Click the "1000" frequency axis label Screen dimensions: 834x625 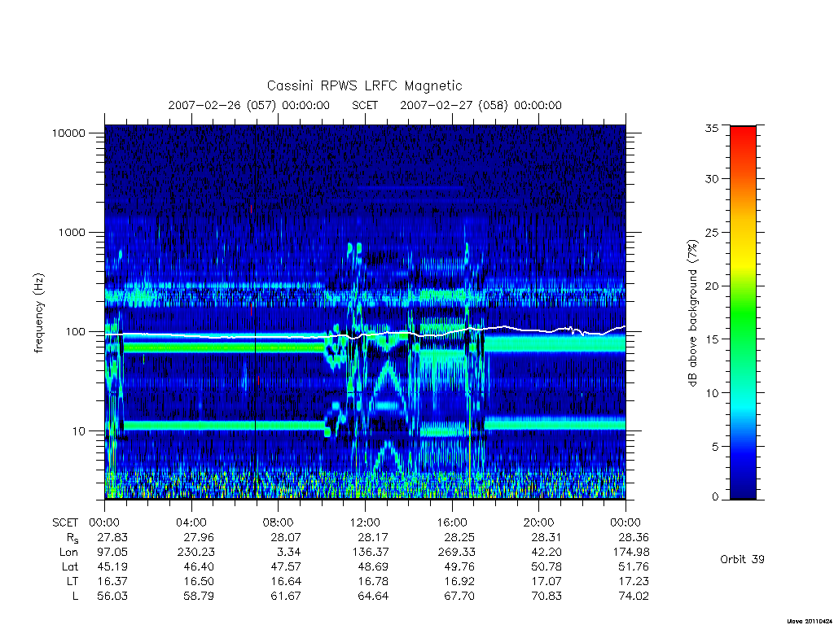72,232
